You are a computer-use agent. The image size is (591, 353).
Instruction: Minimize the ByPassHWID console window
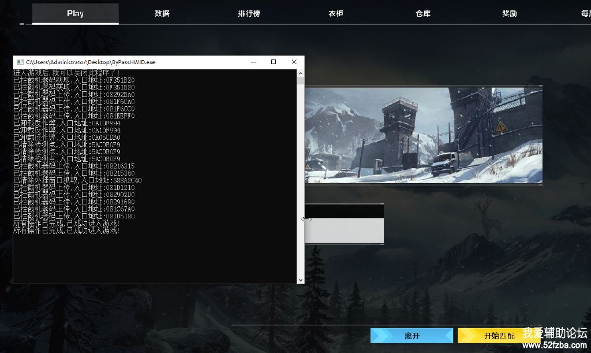pyautogui.click(x=253, y=62)
